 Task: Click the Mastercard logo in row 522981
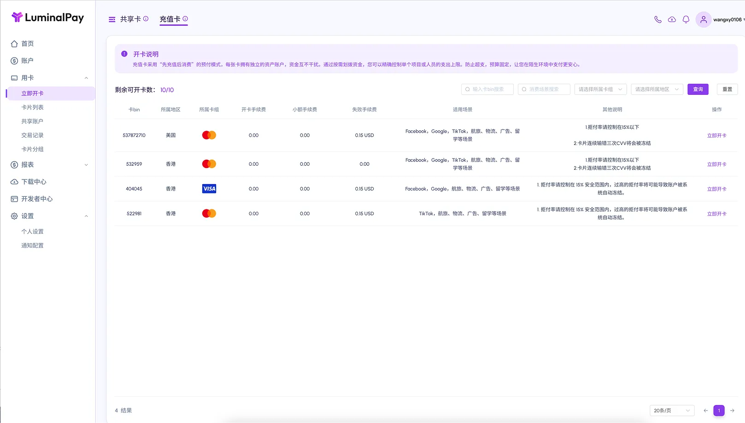coord(209,214)
